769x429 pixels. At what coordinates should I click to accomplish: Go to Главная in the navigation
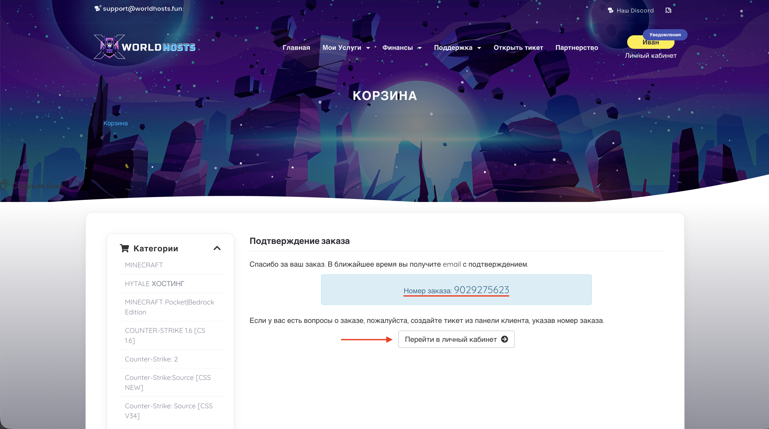[296, 48]
